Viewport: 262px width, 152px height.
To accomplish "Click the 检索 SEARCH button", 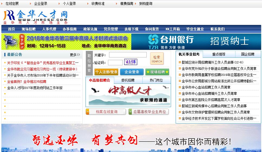I will point(157,59).
